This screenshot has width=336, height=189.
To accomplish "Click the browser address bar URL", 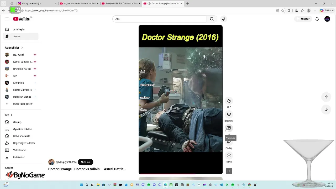I will (x=51, y=10).
